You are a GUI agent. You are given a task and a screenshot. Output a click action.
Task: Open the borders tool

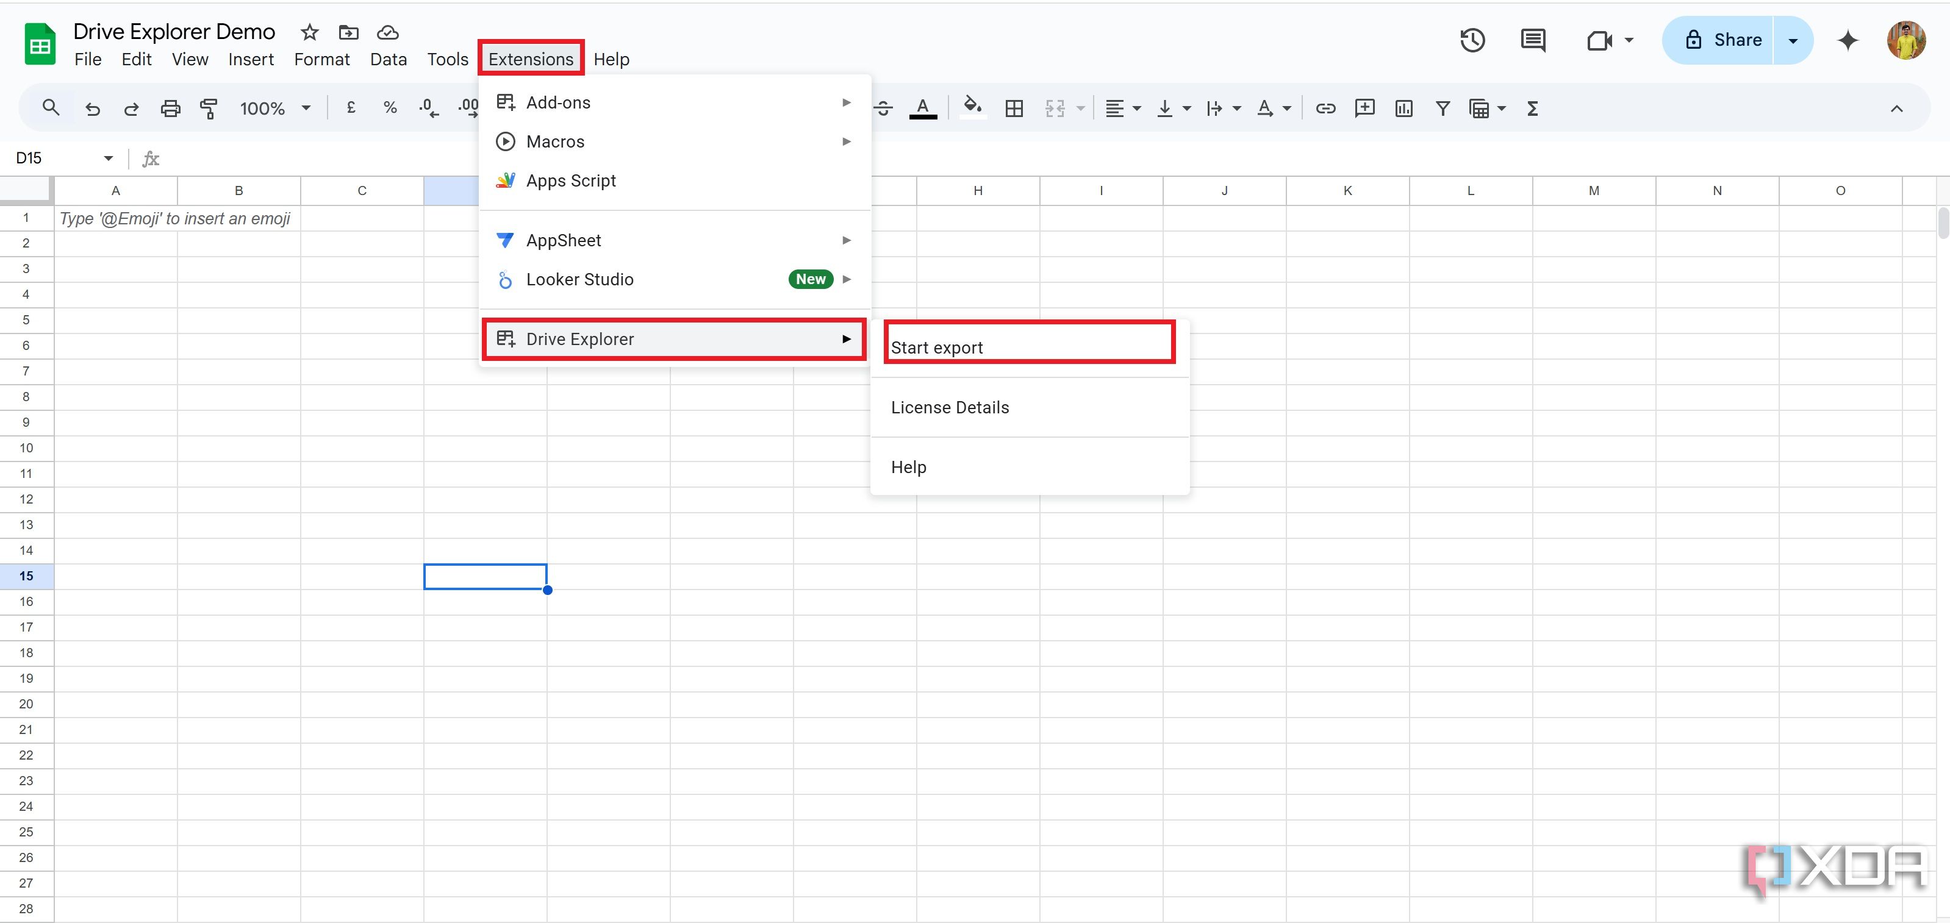pos(1014,109)
